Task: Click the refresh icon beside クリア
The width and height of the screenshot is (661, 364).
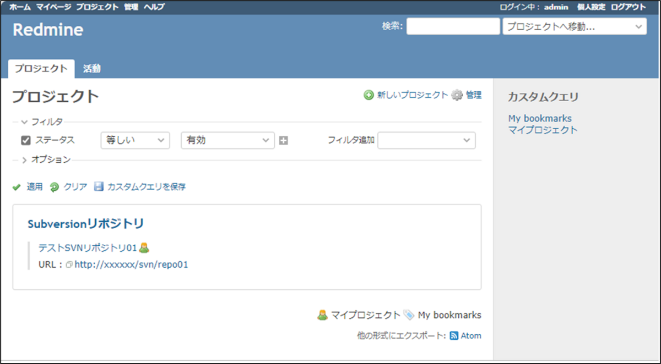Action: point(53,186)
